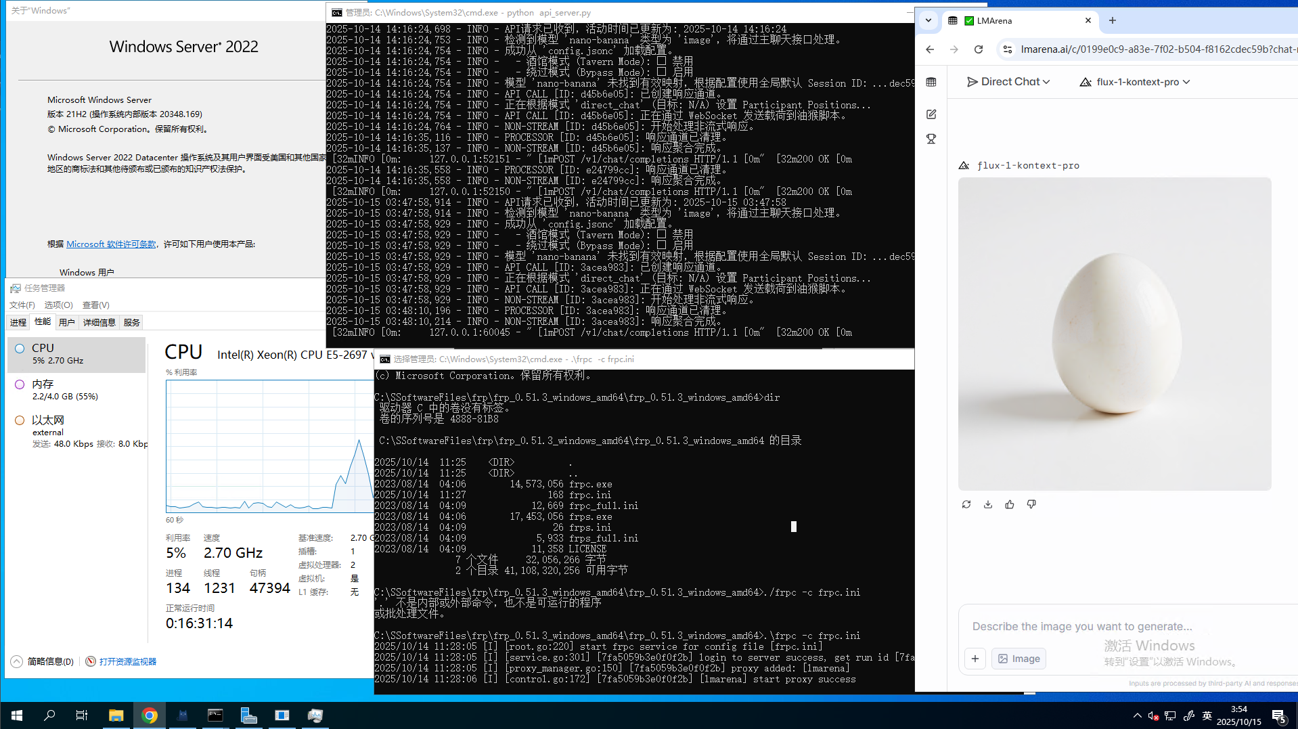
Task: Collapse Task Manager to 简略信息 view
Action: tap(43, 661)
